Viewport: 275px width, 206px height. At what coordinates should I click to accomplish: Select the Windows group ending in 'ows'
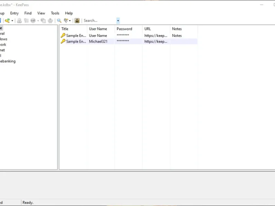click(x=4, y=39)
